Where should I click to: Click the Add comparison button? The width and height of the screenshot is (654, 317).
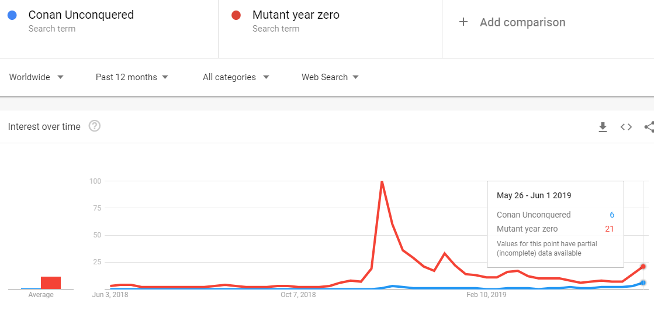tap(512, 22)
